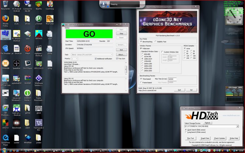The width and height of the screenshot is (245, 153).
Task: Open the RivaTuner desktop icon
Action: [50, 20]
